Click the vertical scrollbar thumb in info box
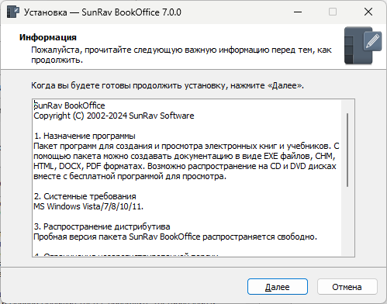Screen dimensions: 387x304 347,150
